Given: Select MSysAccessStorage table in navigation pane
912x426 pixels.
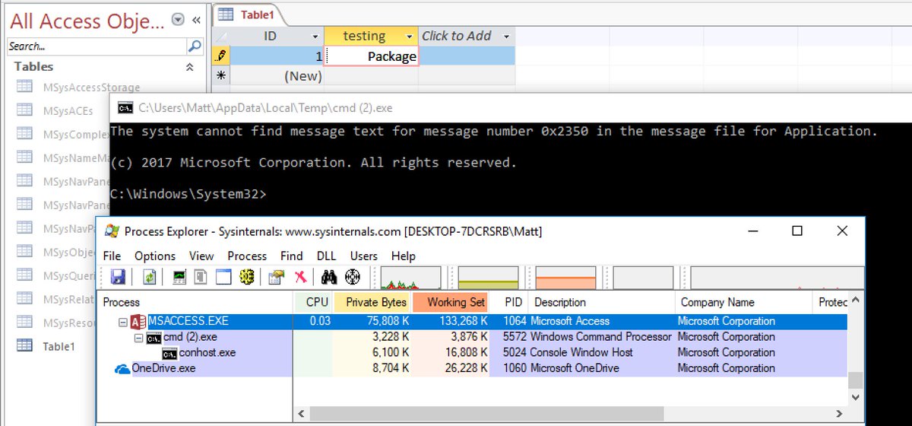Looking at the screenshot, I should point(91,87).
